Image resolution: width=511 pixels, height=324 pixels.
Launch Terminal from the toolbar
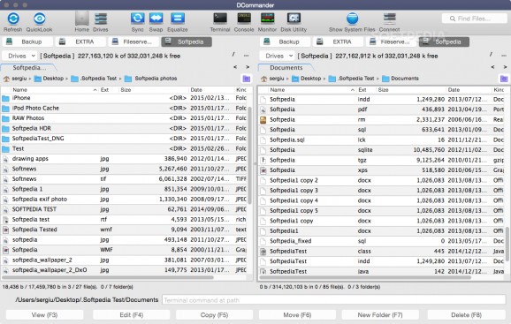(220, 19)
